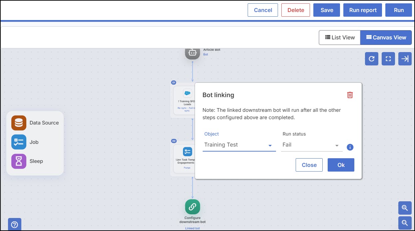Image resolution: width=415 pixels, height=231 pixels.
Task: Click the red trash icon in Bot linking
Action: pos(350,95)
